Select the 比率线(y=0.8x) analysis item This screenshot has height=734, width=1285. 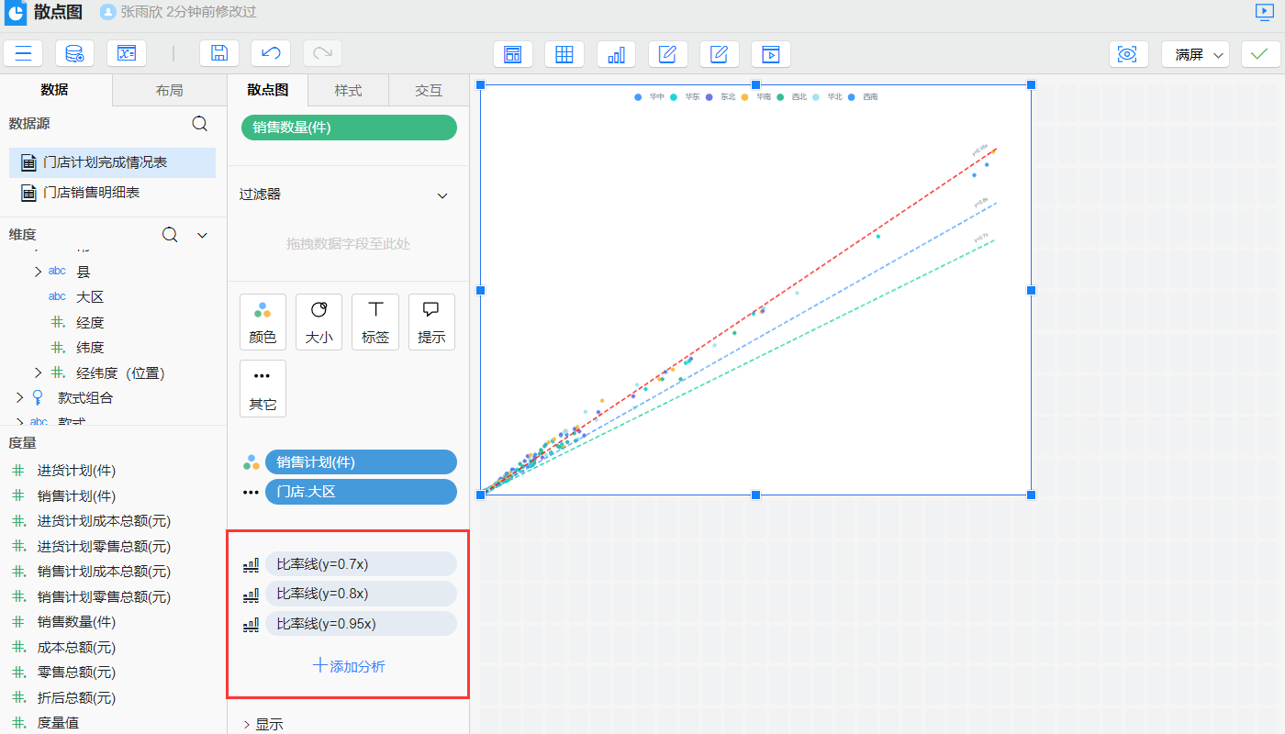pos(360,594)
